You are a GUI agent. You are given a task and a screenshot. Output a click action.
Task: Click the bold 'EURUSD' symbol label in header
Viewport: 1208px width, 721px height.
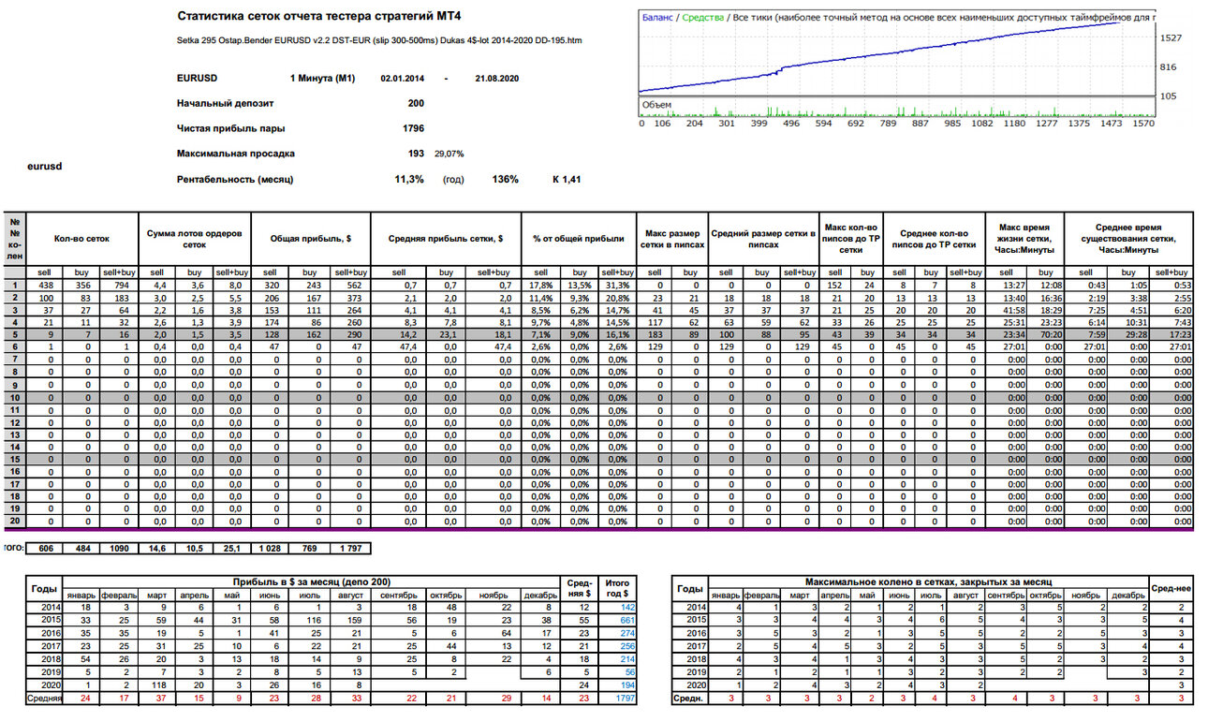(x=197, y=79)
